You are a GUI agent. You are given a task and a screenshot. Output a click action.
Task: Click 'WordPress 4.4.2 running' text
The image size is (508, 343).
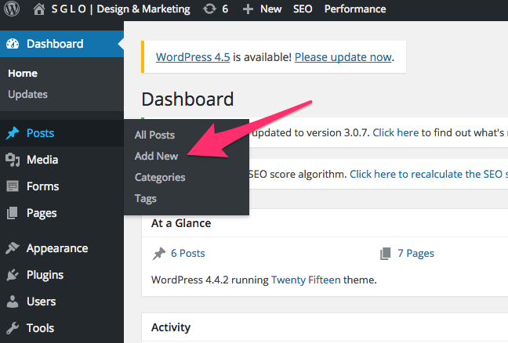tap(210, 280)
